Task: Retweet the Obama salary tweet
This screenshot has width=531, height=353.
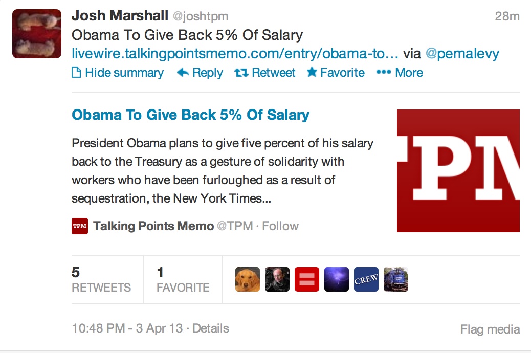Action: (265, 73)
